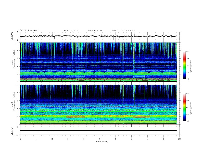Click the "ch.1(V)" axis label
Image resolution: width=202 pixels, height=156 pixels.
point(12,36)
